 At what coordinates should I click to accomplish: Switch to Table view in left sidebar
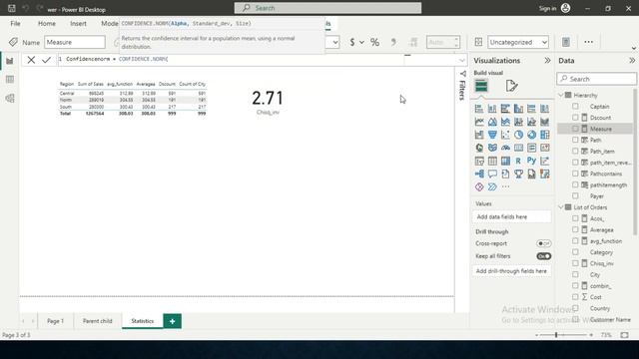click(x=10, y=80)
